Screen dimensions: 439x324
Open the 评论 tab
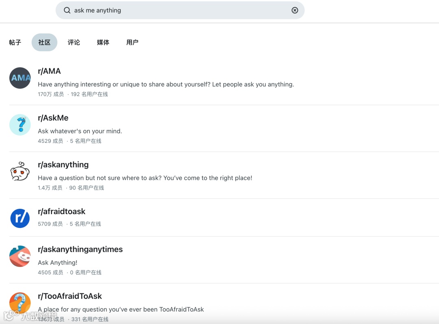[x=74, y=42]
